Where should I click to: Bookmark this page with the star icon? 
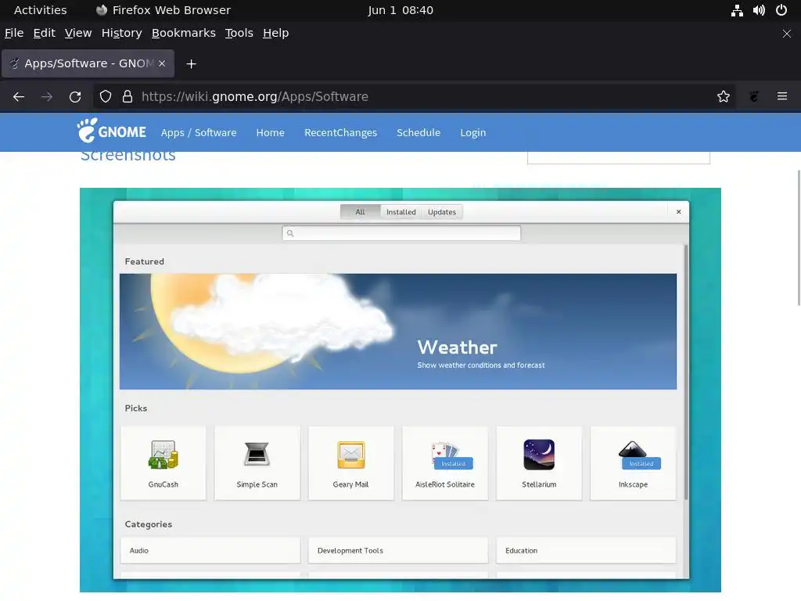point(723,96)
